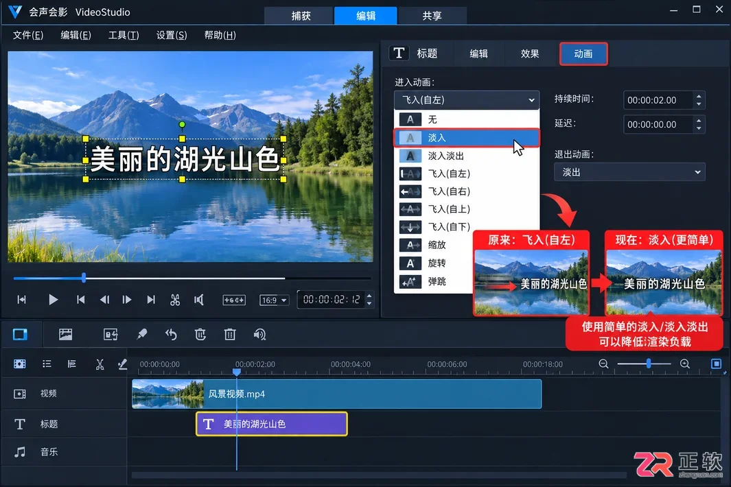Viewport: 731px width, 487px height.
Task: Choose 无 in animation list
Action: tap(467, 119)
